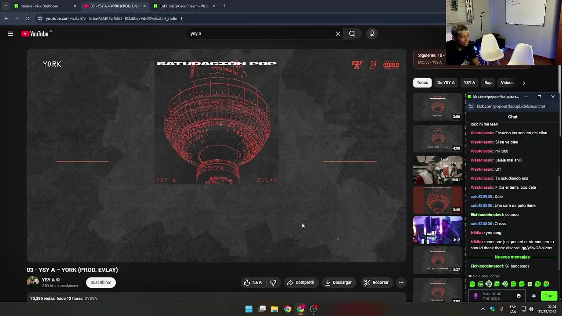Select the Rap filter chip
Image resolution: width=562 pixels, height=316 pixels.
(488, 83)
